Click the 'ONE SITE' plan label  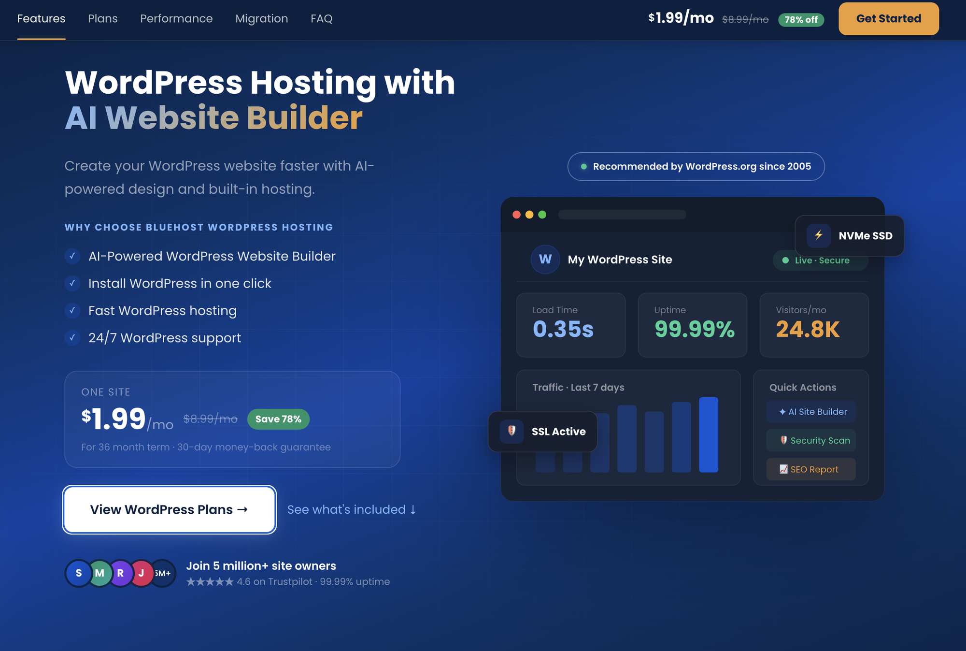(x=106, y=392)
